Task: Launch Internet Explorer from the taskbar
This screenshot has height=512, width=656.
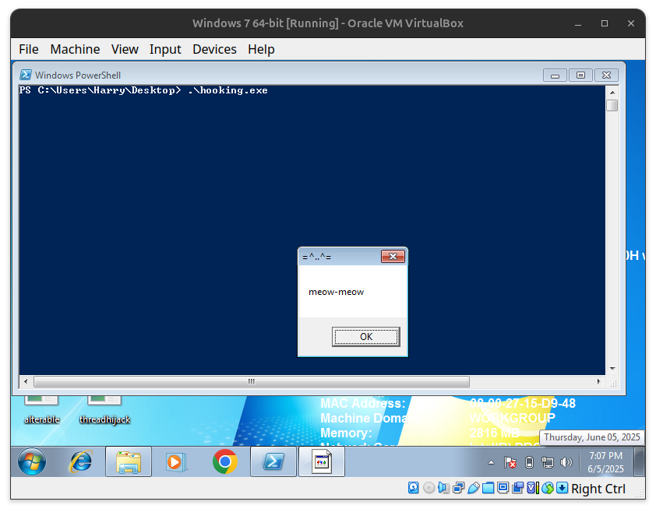Action: (x=80, y=462)
